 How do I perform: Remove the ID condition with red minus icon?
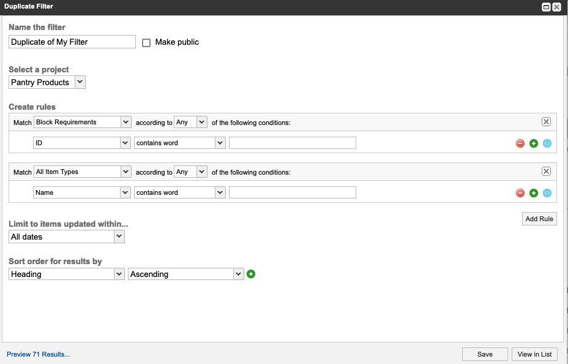pos(520,143)
